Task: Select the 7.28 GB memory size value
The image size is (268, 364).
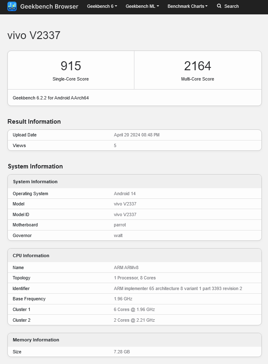Action: tap(122, 352)
